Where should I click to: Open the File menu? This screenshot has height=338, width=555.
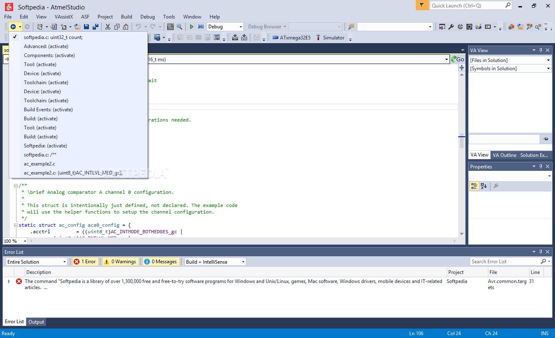click(x=8, y=17)
